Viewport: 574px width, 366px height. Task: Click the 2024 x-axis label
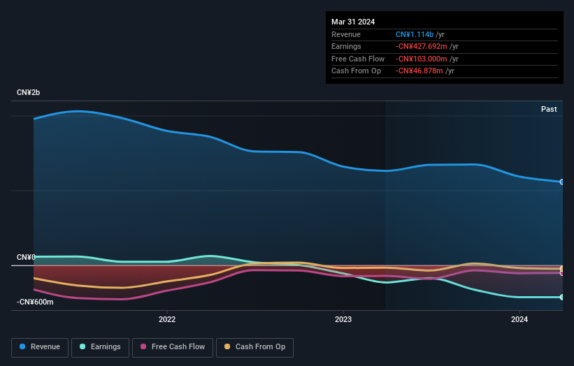[519, 320]
